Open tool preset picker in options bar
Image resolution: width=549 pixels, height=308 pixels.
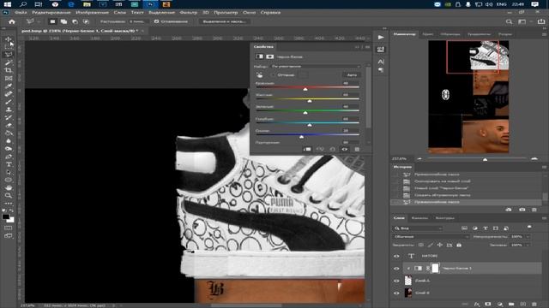tap(32, 21)
